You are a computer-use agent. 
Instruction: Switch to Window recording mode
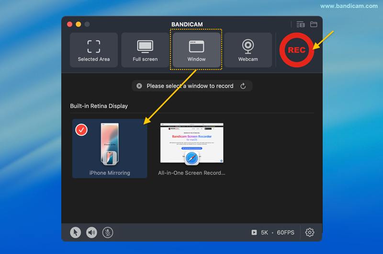(x=196, y=50)
